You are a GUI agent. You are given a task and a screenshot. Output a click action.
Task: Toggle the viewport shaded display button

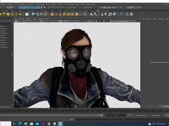tap(60, 21)
